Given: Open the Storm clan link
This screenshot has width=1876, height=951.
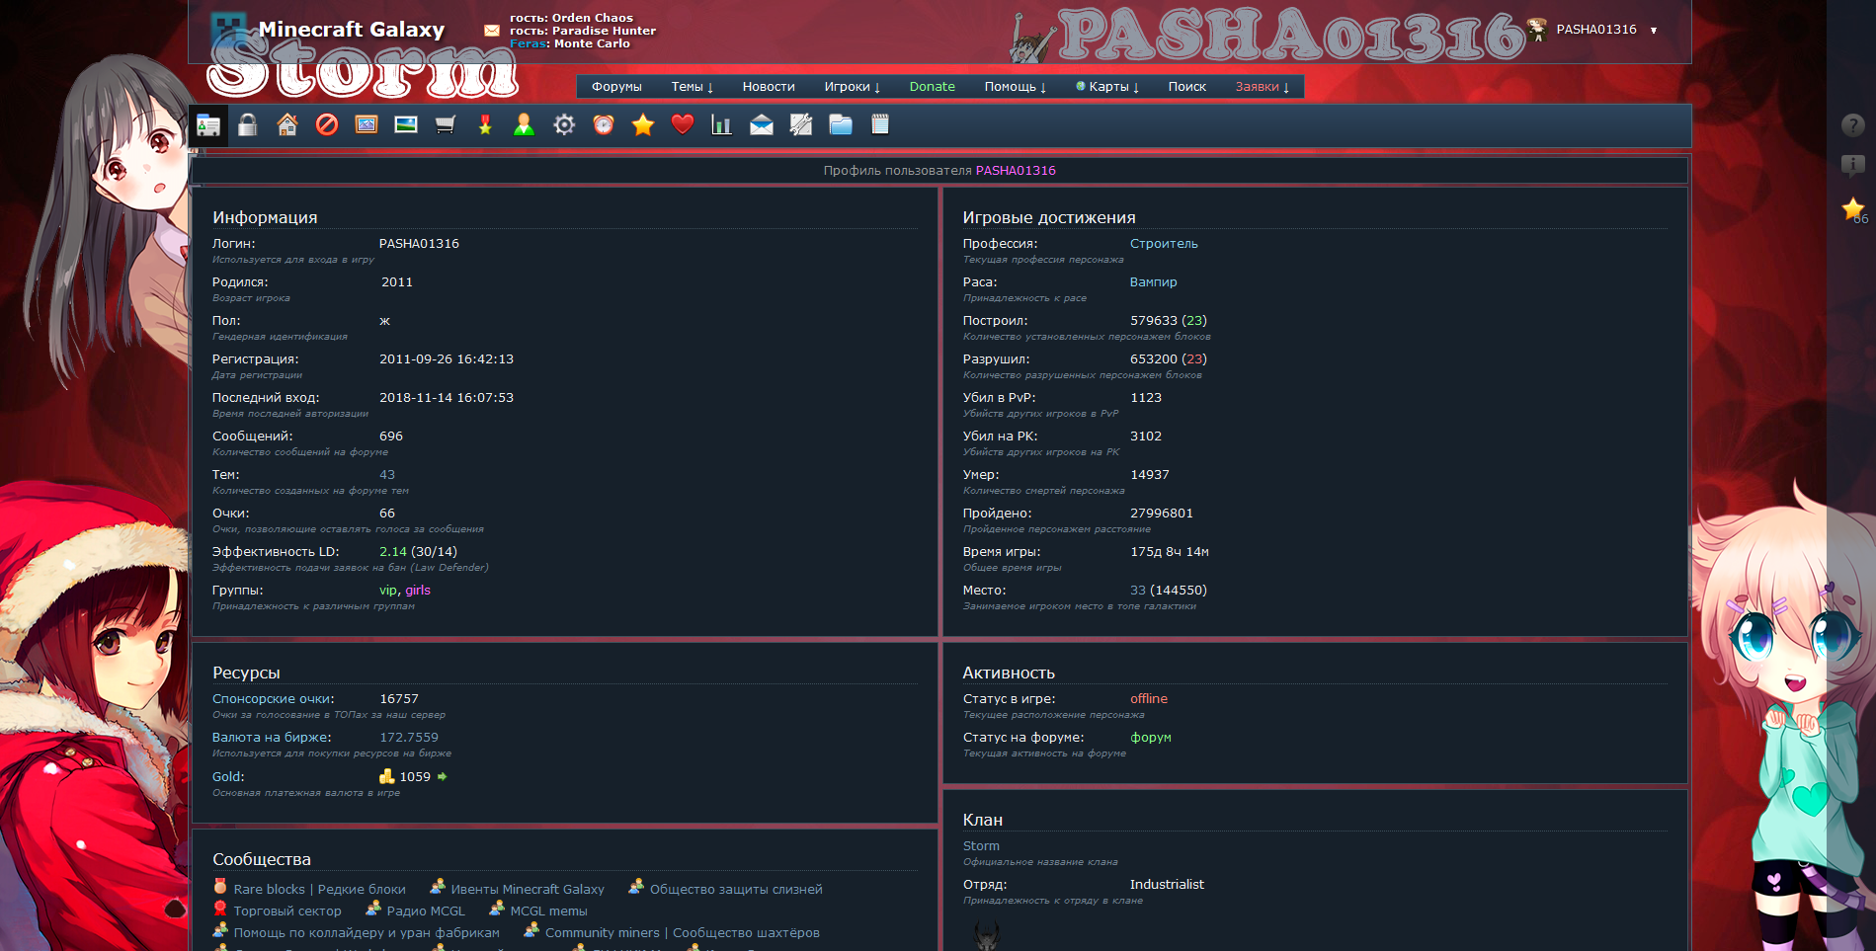Looking at the screenshot, I should [981, 846].
